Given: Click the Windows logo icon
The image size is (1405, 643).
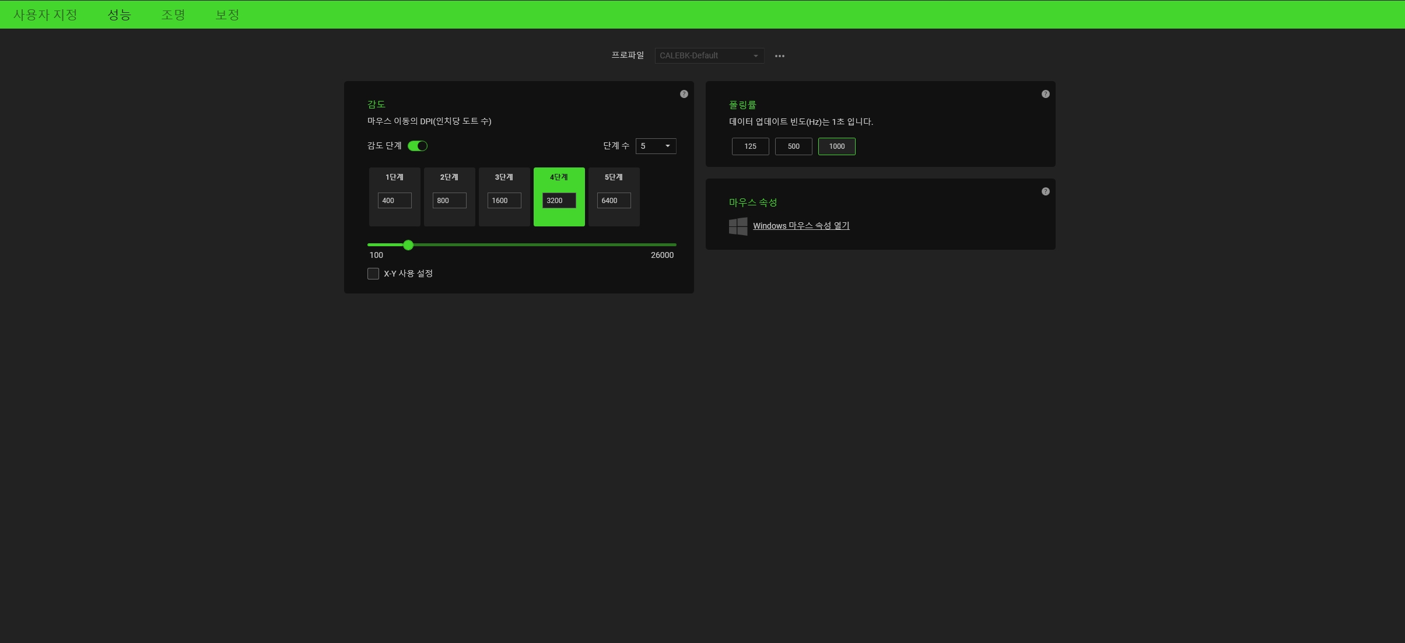Looking at the screenshot, I should pyautogui.click(x=738, y=226).
